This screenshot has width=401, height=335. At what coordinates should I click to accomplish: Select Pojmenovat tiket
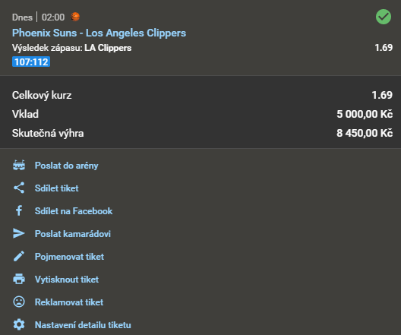(x=69, y=257)
